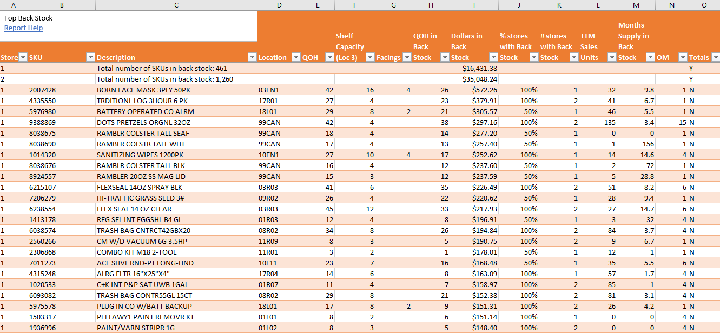Viewport: 720px width, 333px height.
Task: Select the TRASH BAG CNTRCT42GBX20 cell
Action: [x=176, y=230]
